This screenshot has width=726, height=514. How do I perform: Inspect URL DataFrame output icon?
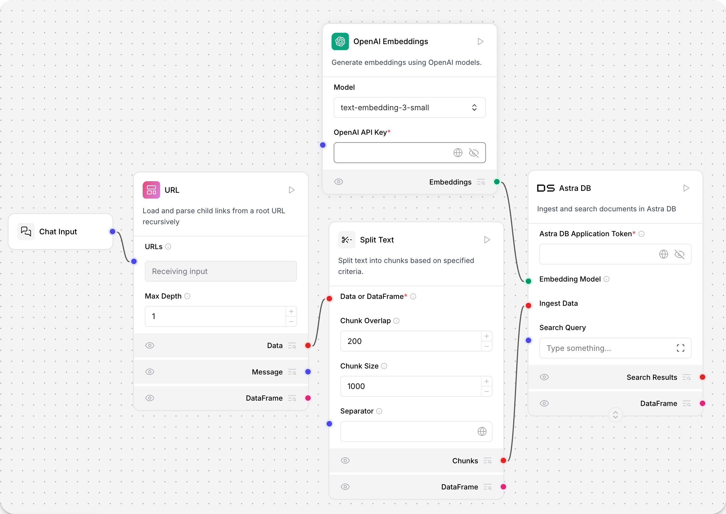pos(292,398)
